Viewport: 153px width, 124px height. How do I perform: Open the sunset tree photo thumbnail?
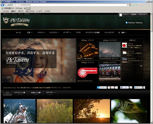(92, 111)
